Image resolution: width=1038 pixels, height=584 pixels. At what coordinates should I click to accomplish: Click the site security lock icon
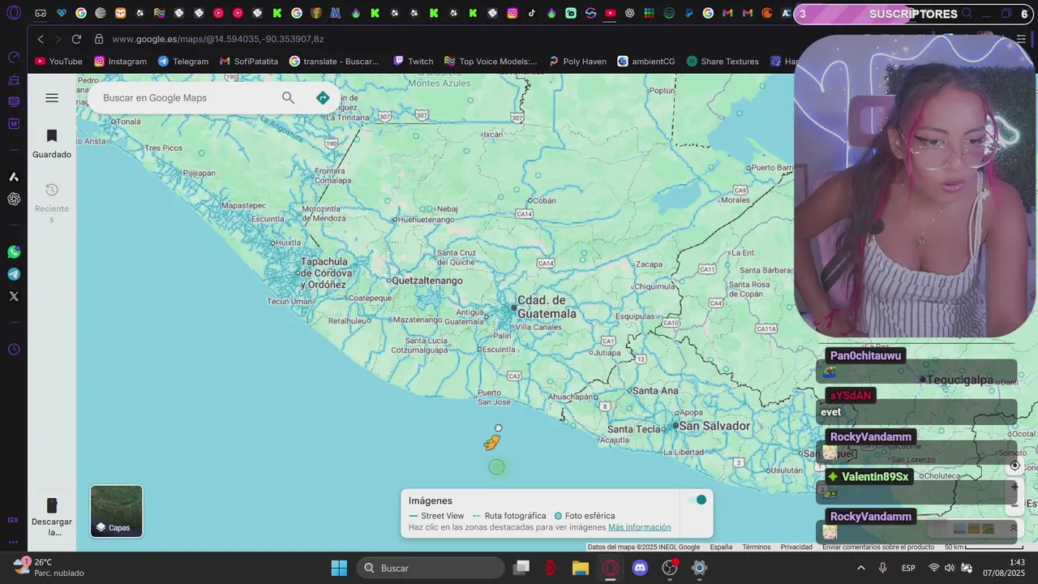99,39
